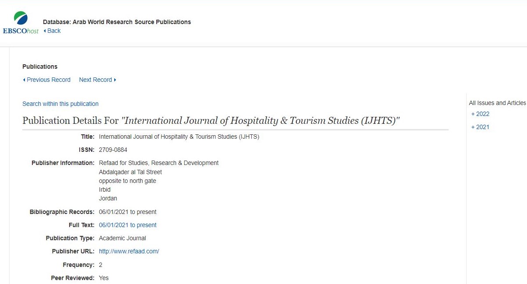Open Search within this publication
This screenshot has width=527, height=284.
point(60,104)
